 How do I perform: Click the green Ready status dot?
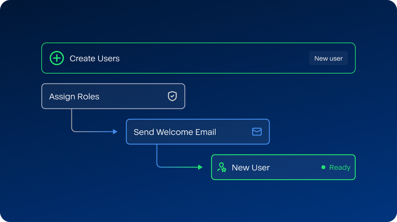coord(323,167)
